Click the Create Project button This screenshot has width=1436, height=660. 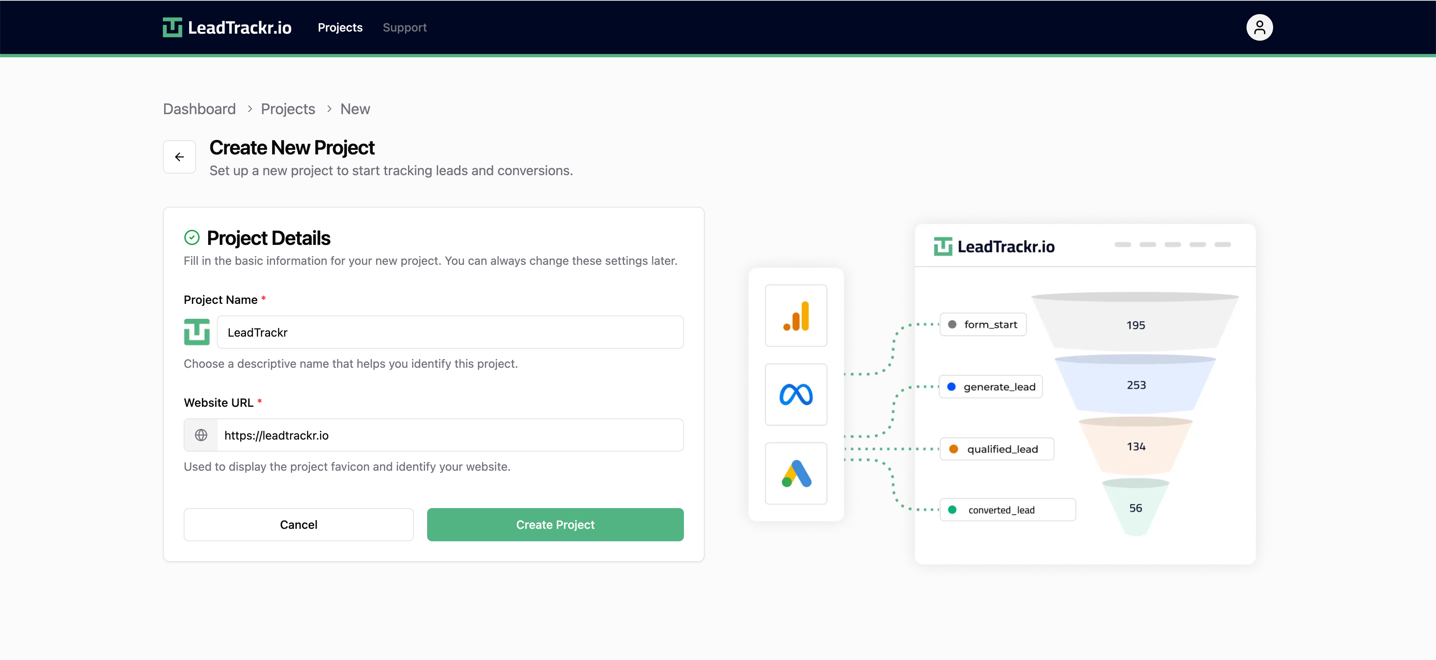(x=555, y=524)
